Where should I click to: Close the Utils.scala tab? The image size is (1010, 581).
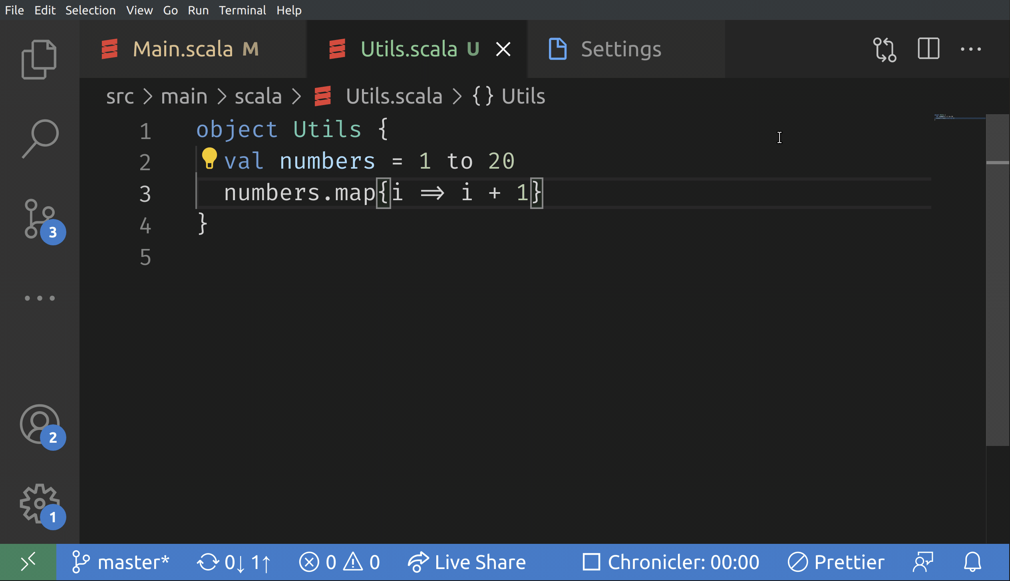pyautogui.click(x=503, y=50)
